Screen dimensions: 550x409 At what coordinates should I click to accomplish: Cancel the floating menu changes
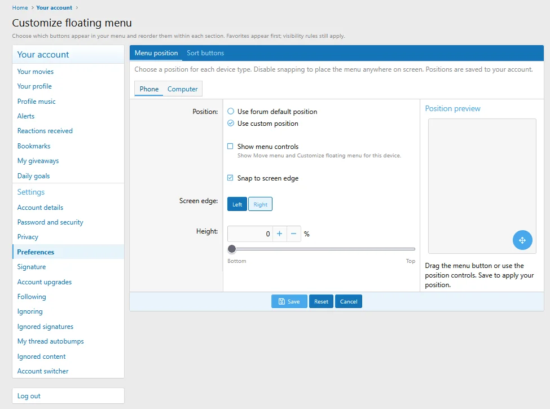[x=348, y=301]
